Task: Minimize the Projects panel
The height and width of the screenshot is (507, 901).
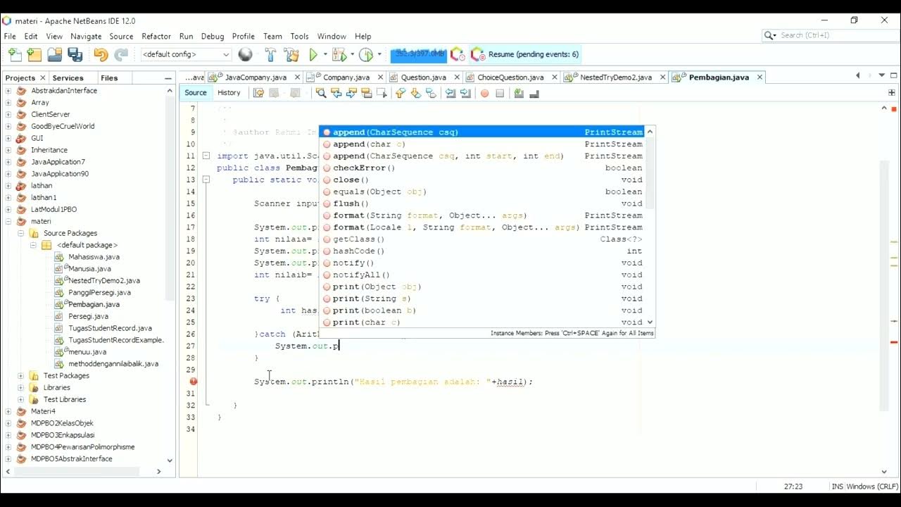Action: coord(168,78)
